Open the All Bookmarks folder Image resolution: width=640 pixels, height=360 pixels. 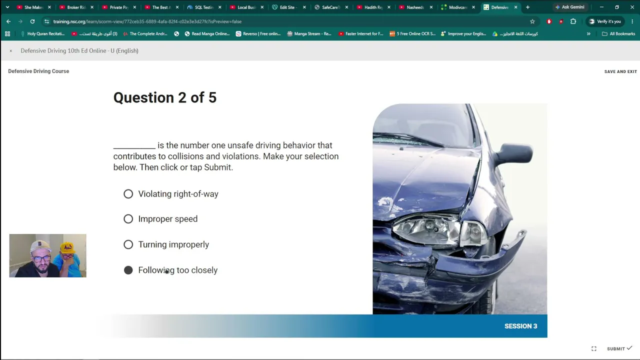[x=618, y=34]
